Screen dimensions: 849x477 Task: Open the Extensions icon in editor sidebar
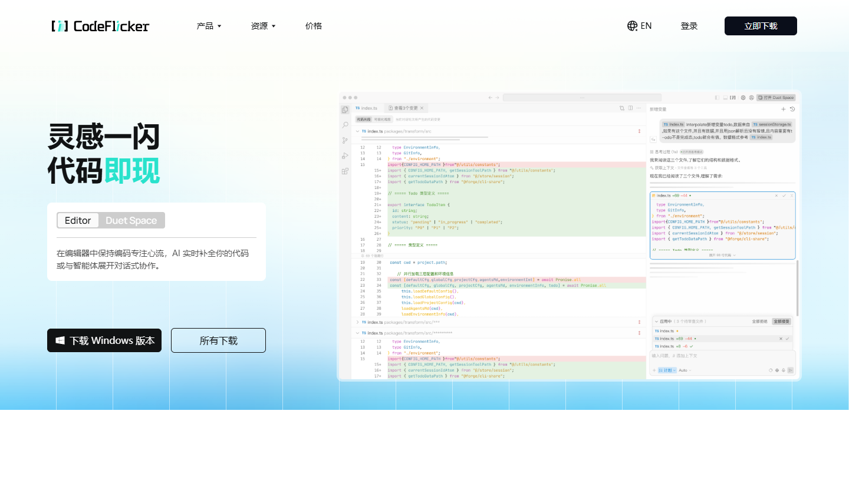[x=345, y=171]
